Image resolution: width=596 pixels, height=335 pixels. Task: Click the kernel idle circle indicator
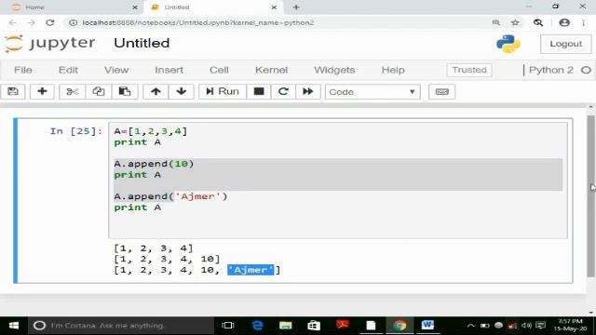point(586,70)
